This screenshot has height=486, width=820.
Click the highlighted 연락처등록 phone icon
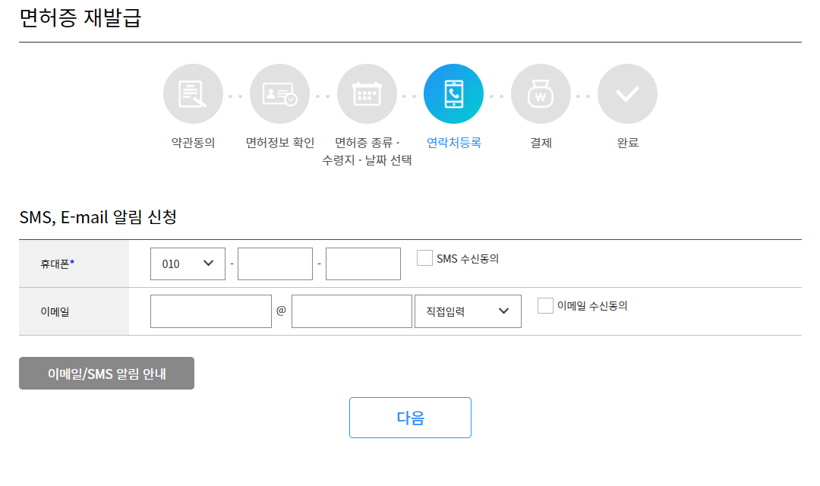pyautogui.click(x=453, y=93)
